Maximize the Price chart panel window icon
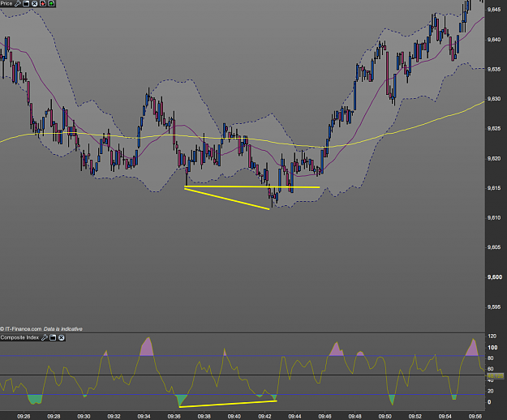Image resolution: width=507 pixels, height=420 pixels. pos(26,3)
